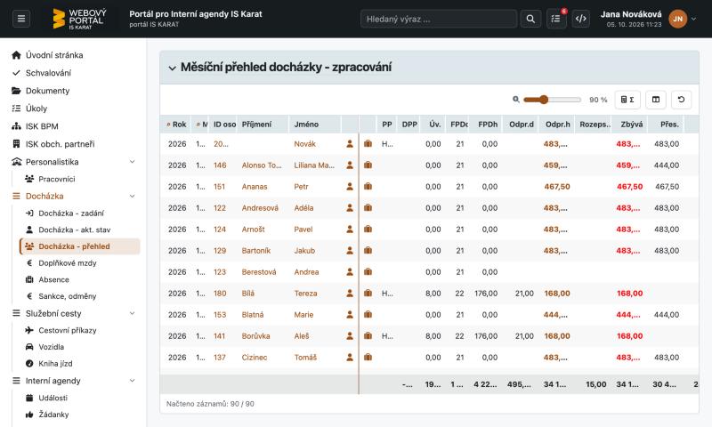The width and height of the screenshot is (712, 427).
Task: Click person icon in Ananas row
Action: [x=350, y=186]
